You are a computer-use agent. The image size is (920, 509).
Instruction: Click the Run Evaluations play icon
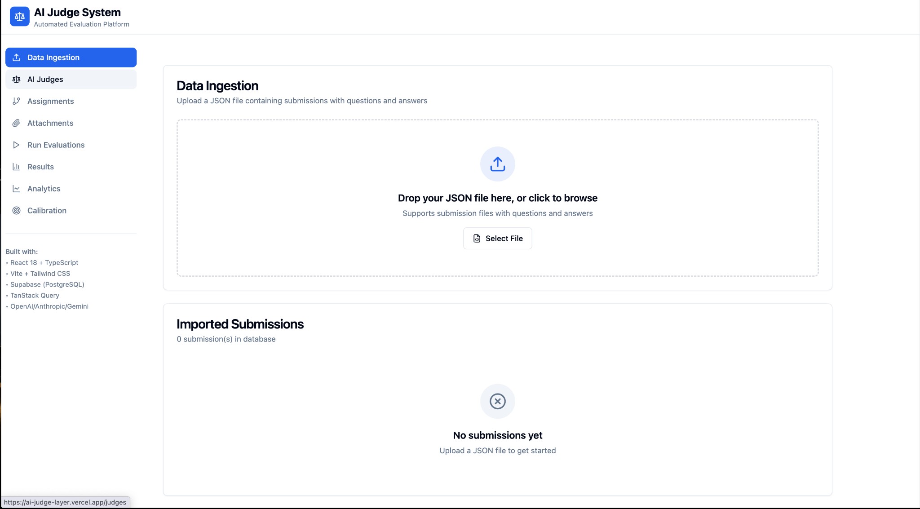click(17, 145)
